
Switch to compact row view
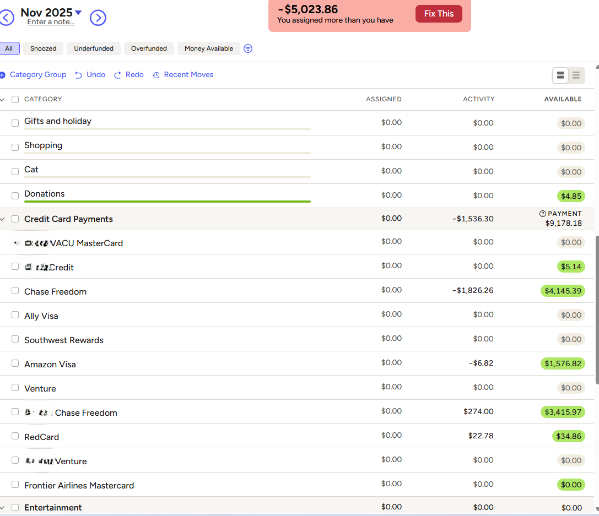[x=576, y=75]
